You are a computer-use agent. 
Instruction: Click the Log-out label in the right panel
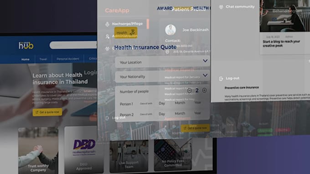pos(232,78)
